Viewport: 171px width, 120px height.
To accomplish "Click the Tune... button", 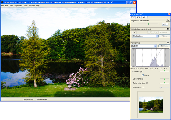I will pos(164,36).
